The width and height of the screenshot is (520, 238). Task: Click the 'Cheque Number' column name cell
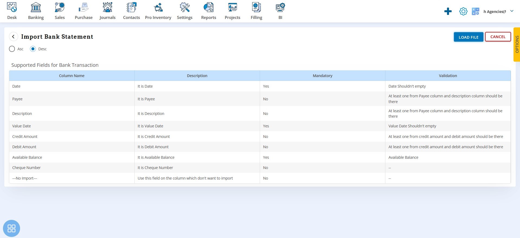pos(72,168)
